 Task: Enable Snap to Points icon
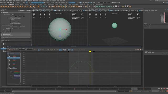pyautogui.click(x=52, y=3)
